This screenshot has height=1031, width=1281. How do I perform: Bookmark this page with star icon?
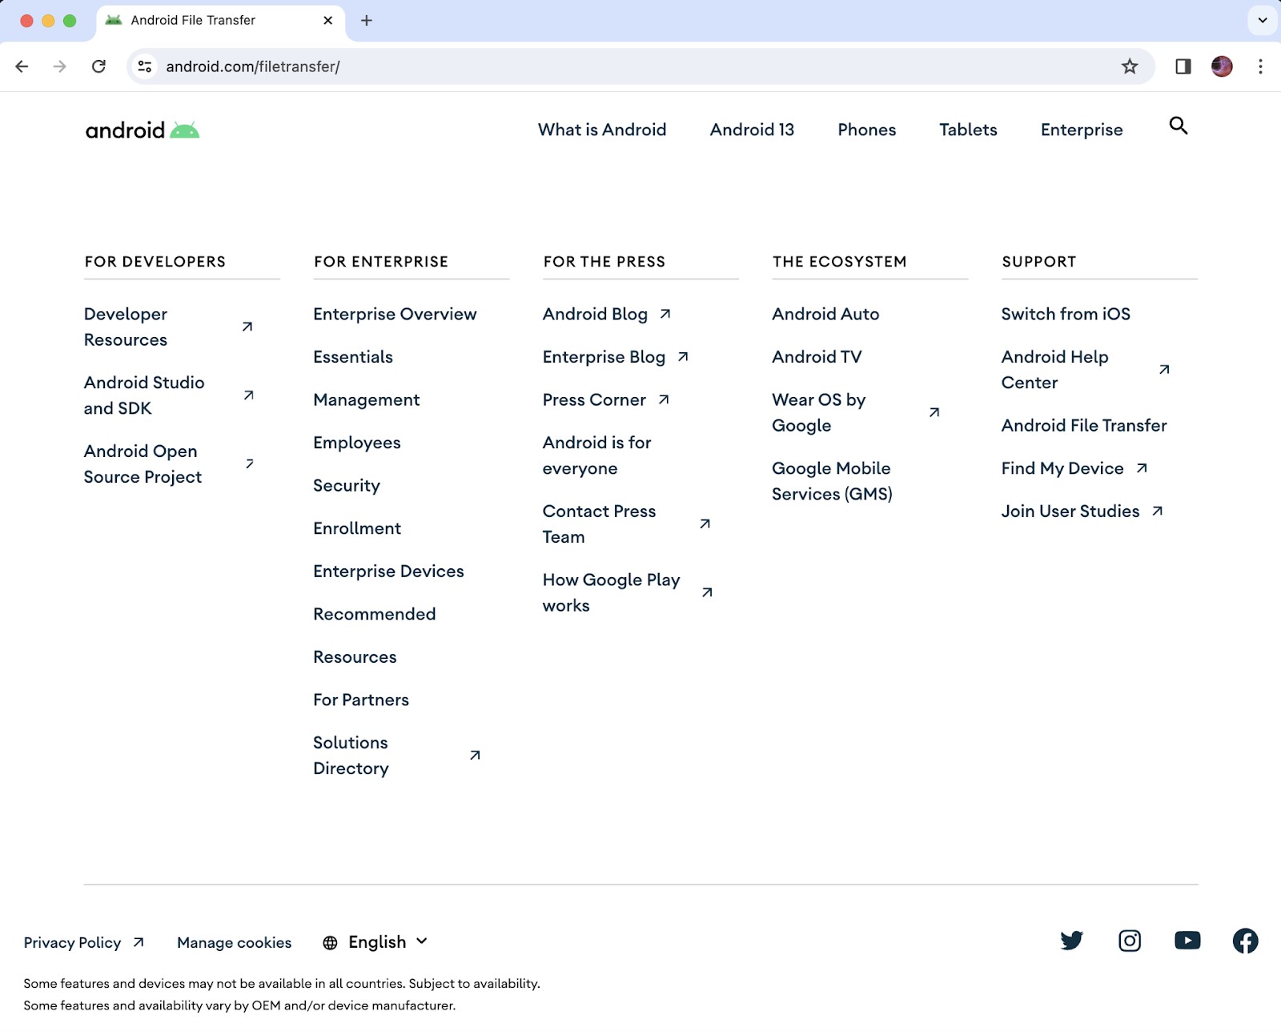point(1129,66)
